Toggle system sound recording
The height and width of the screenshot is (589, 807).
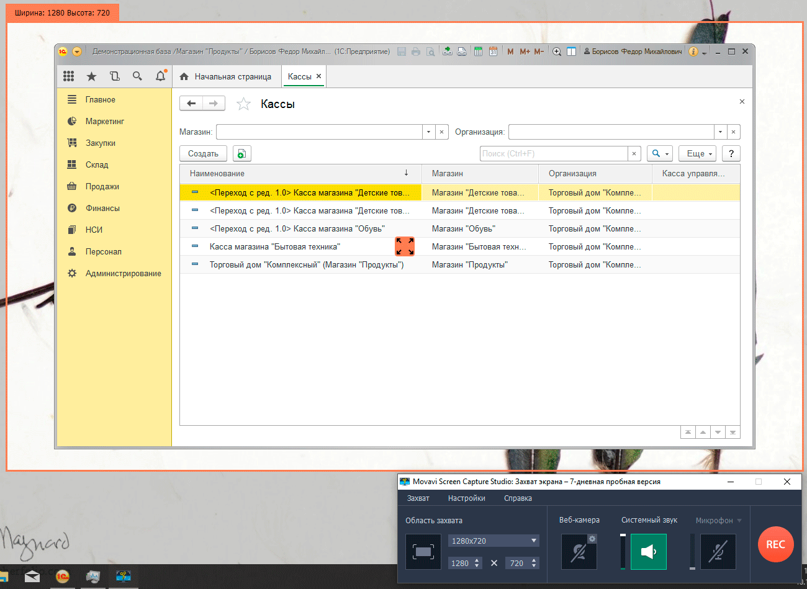point(648,552)
